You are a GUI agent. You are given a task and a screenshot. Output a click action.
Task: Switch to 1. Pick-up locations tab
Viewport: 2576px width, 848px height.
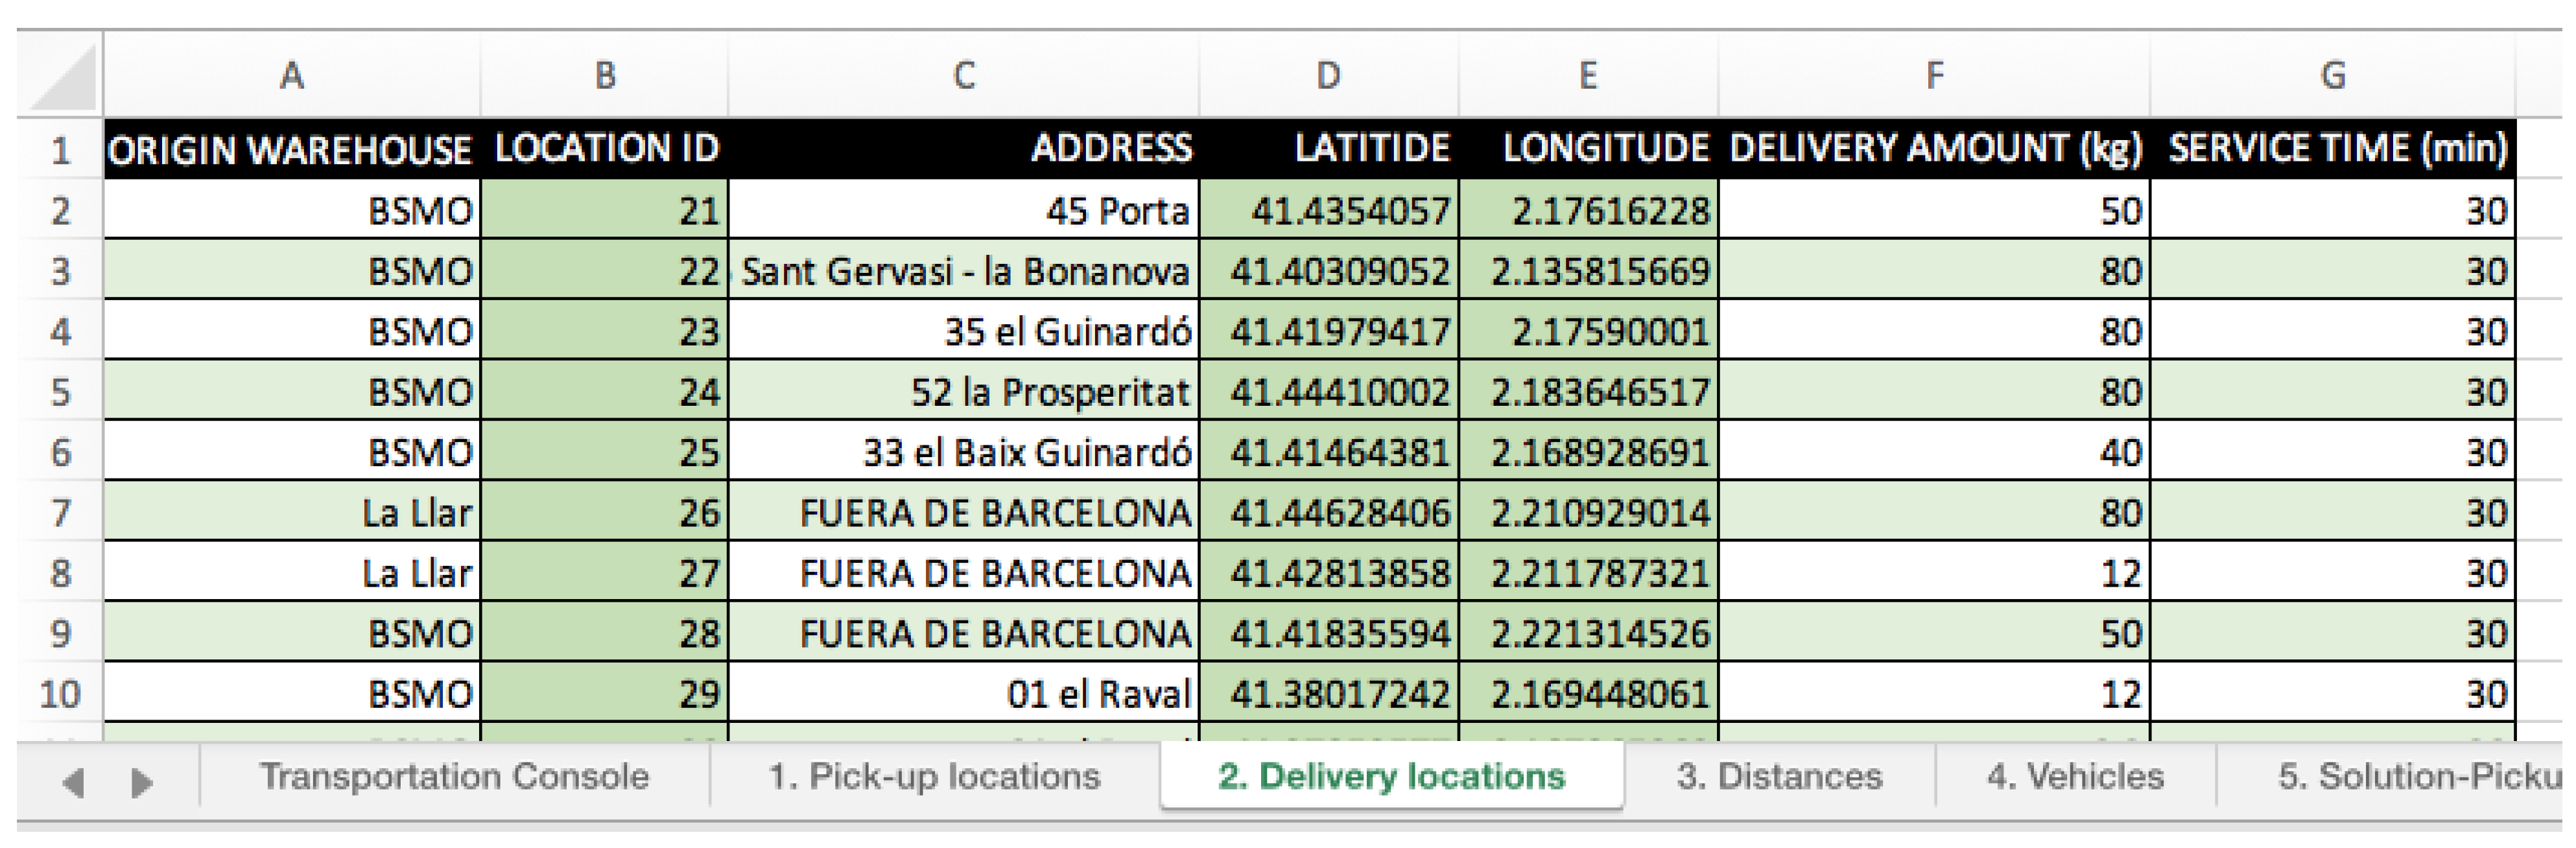click(x=934, y=777)
